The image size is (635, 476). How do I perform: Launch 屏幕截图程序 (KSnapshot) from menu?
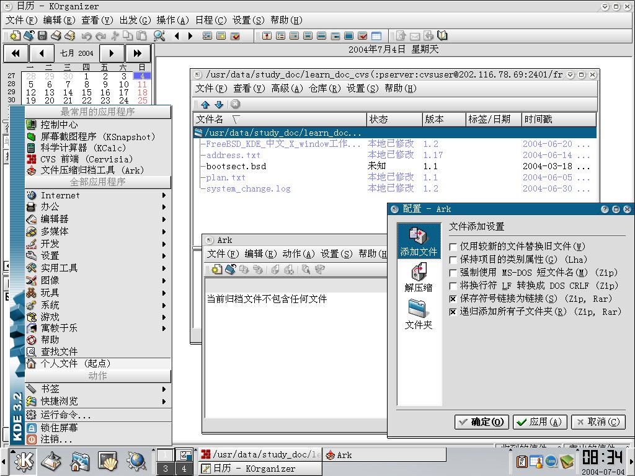pos(99,137)
